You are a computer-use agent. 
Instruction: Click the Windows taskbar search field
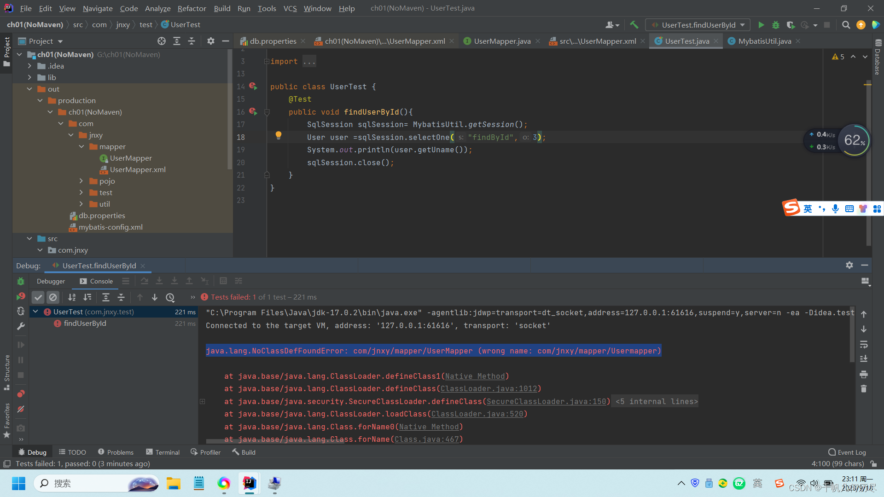pos(97,483)
